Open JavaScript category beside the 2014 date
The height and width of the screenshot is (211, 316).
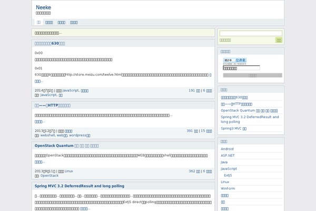click(71, 90)
